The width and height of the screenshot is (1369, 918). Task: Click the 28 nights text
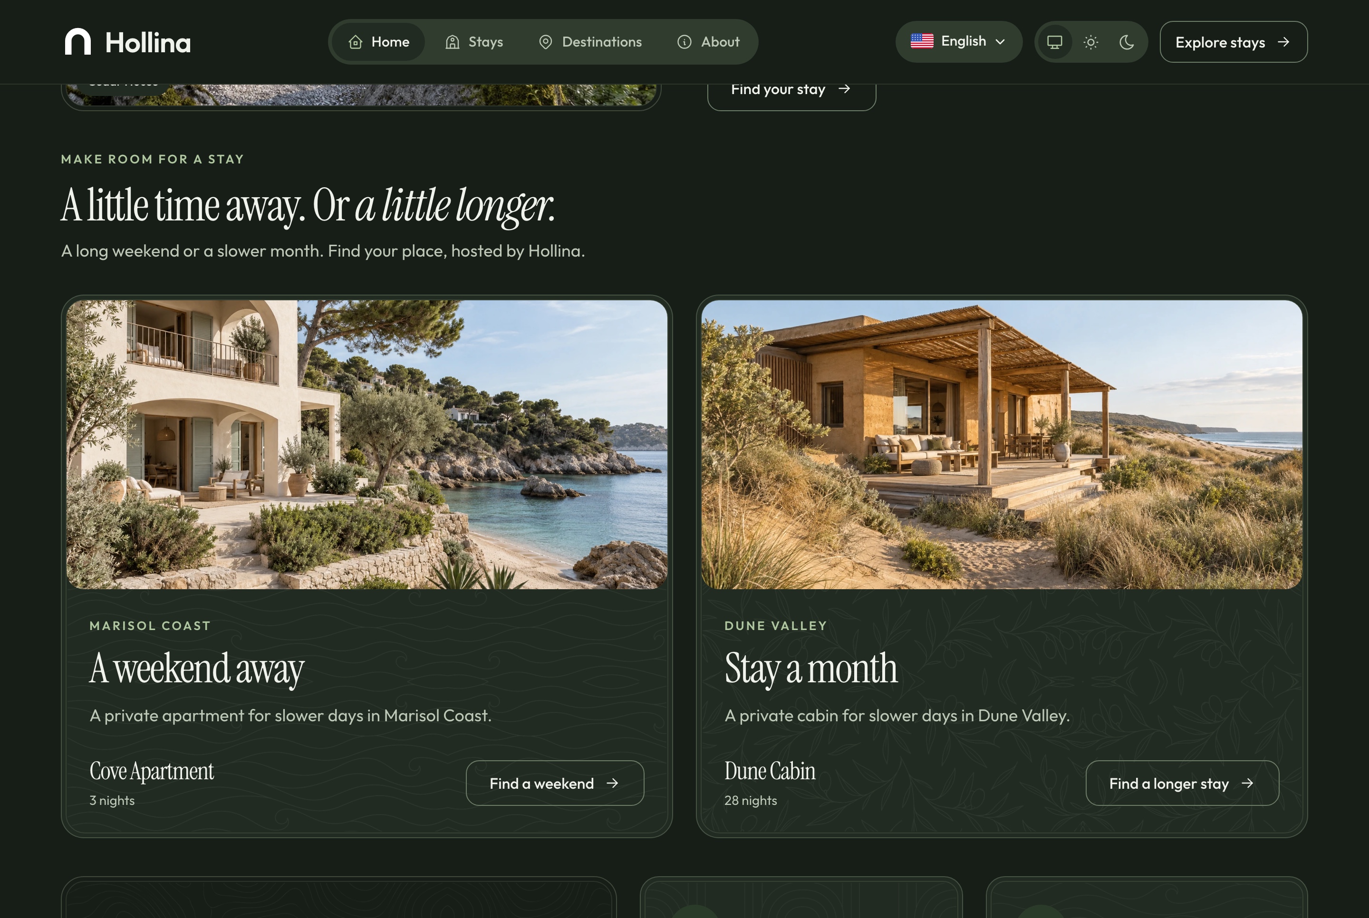(x=751, y=800)
